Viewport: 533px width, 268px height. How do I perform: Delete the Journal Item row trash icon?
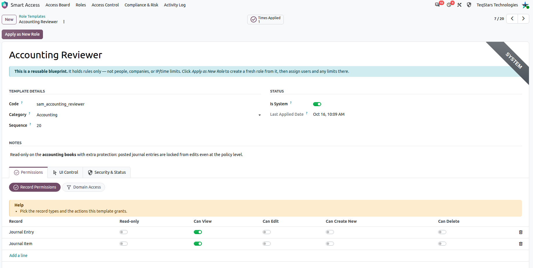(521, 244)
